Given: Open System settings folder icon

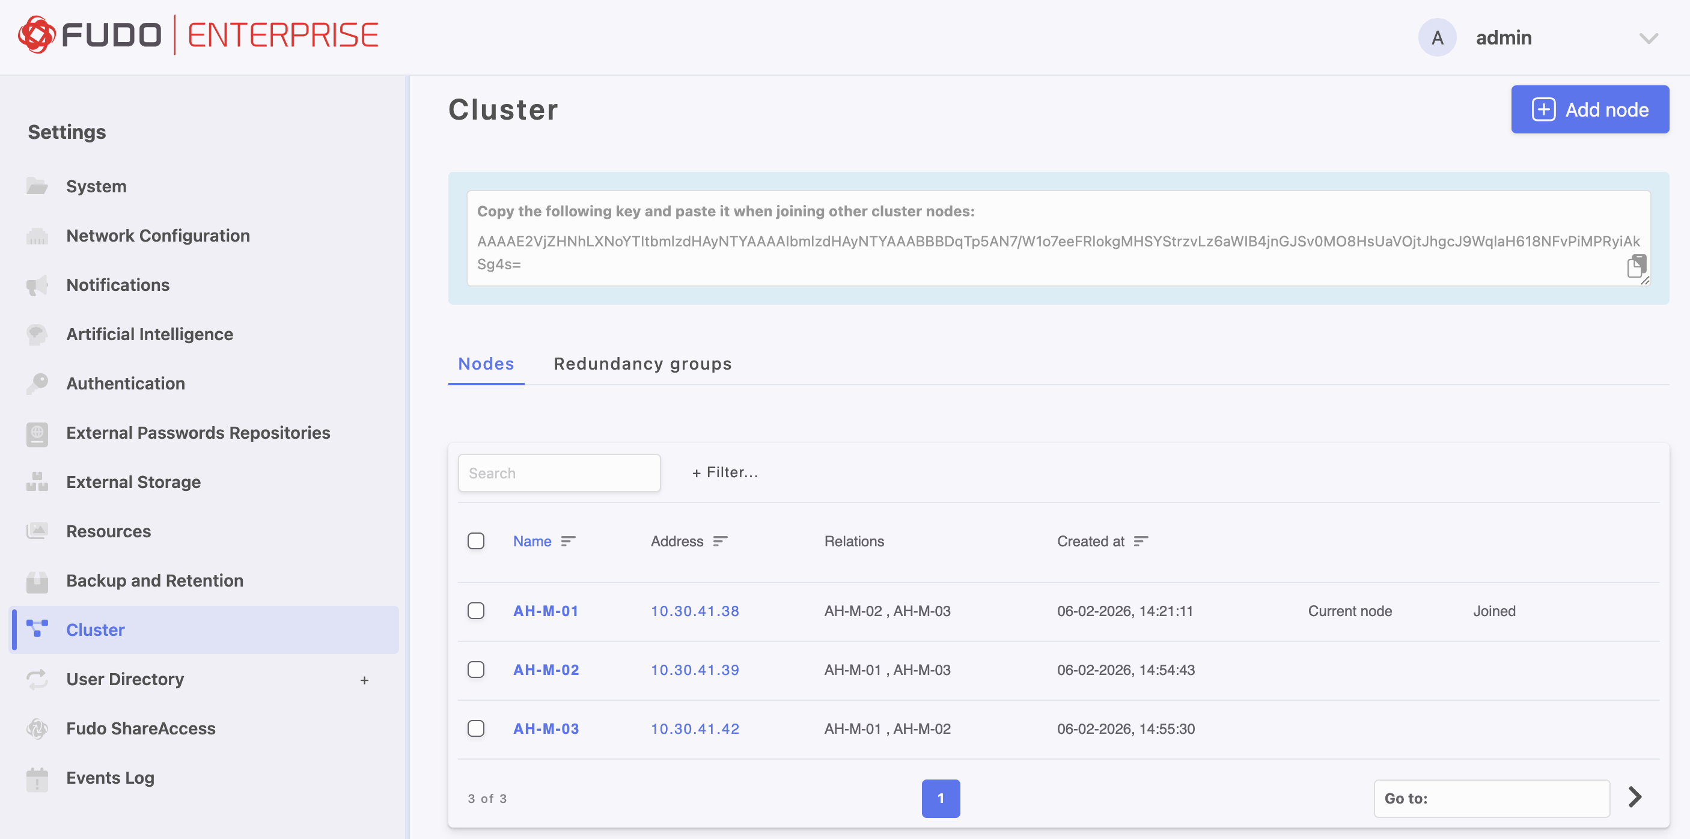Looking at the screenshot, I should [37, 186].
